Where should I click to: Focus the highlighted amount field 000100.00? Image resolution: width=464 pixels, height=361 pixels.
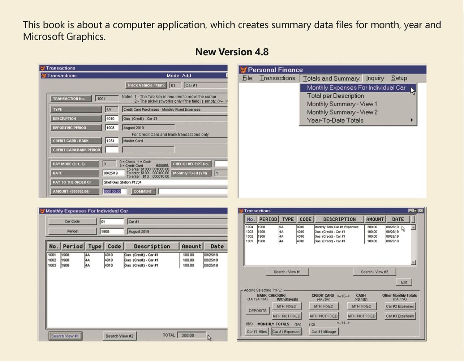[115, 191]
